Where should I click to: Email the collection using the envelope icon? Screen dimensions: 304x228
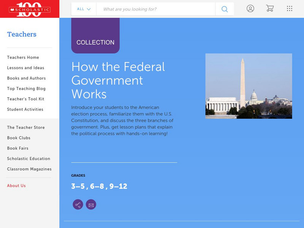point(91,204)
